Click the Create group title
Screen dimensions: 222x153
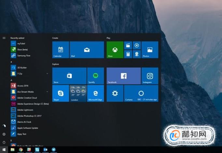[55, 38]
